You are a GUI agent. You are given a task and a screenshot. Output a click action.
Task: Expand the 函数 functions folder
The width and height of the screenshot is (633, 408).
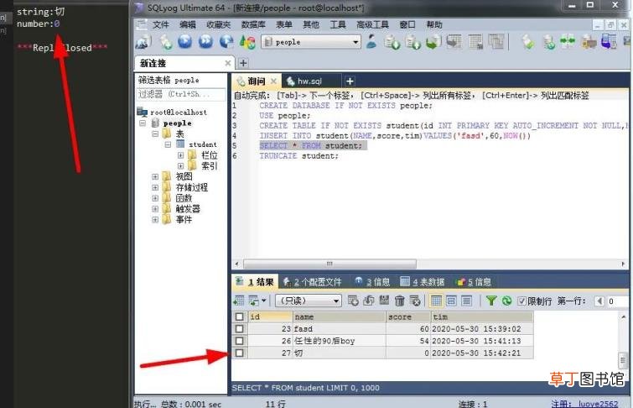click(155, 198)
